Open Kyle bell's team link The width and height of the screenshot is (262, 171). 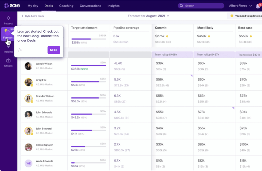(34, 16)
